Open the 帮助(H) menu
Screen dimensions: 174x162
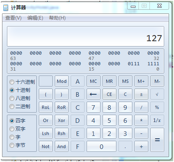[x=57, y=18]
